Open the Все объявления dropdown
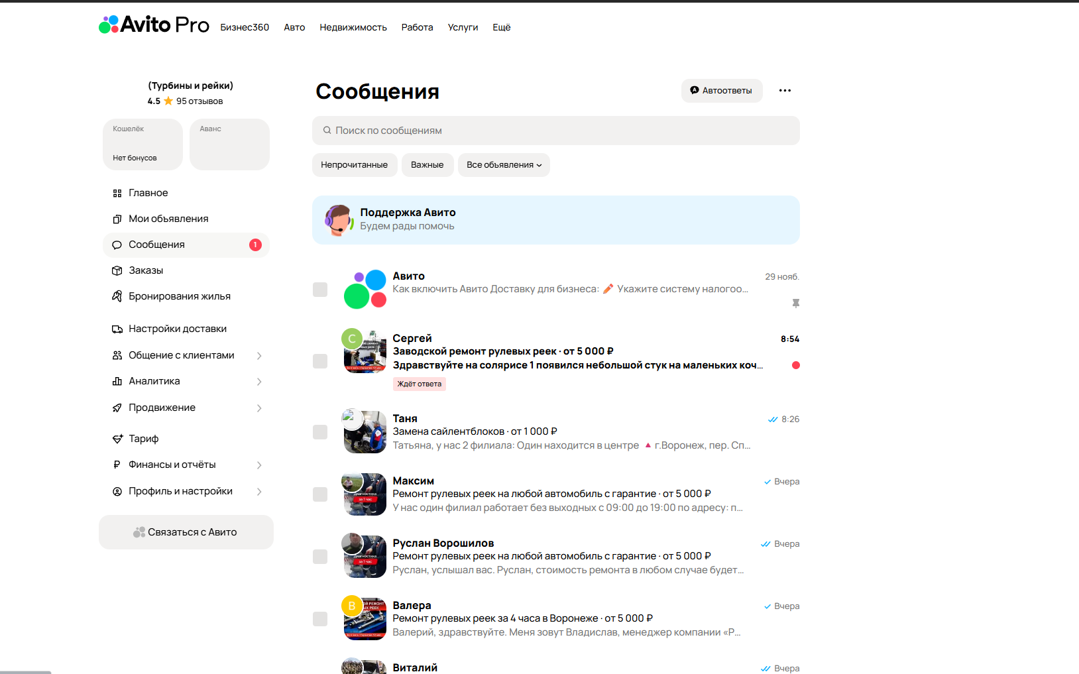Viewport: 1079px width, 674px height. [504, 165]
